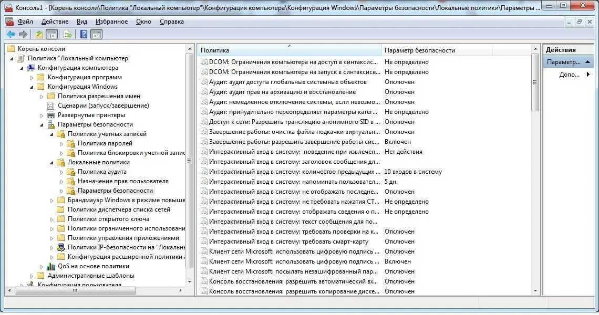Open the Окно menu
Screen dimensions: 599x315
click(x=143, y=22)
